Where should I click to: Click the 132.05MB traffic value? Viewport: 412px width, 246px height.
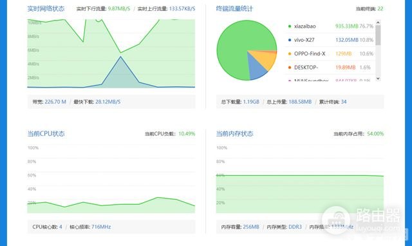point(347,40)
